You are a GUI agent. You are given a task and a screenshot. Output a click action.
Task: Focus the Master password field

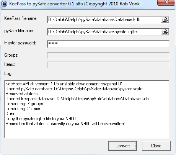point(108,44)
